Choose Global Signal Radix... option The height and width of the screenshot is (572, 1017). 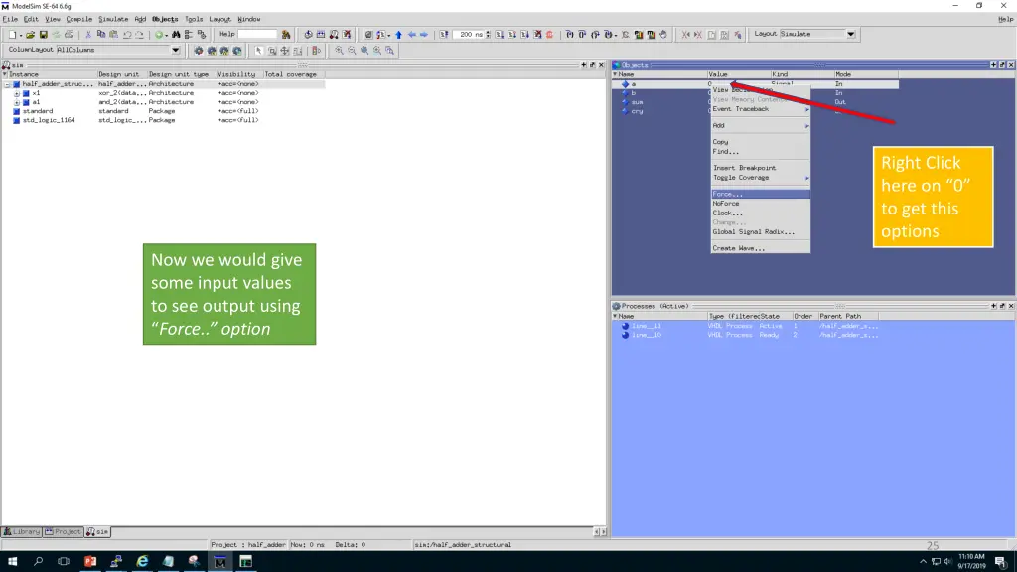(760, 232)
